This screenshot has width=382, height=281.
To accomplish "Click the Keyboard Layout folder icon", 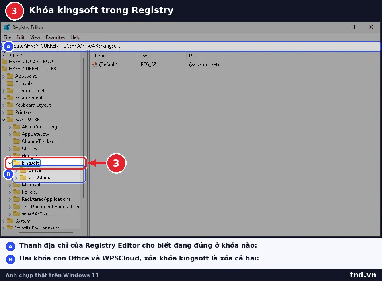I will (x=10, y=105).
